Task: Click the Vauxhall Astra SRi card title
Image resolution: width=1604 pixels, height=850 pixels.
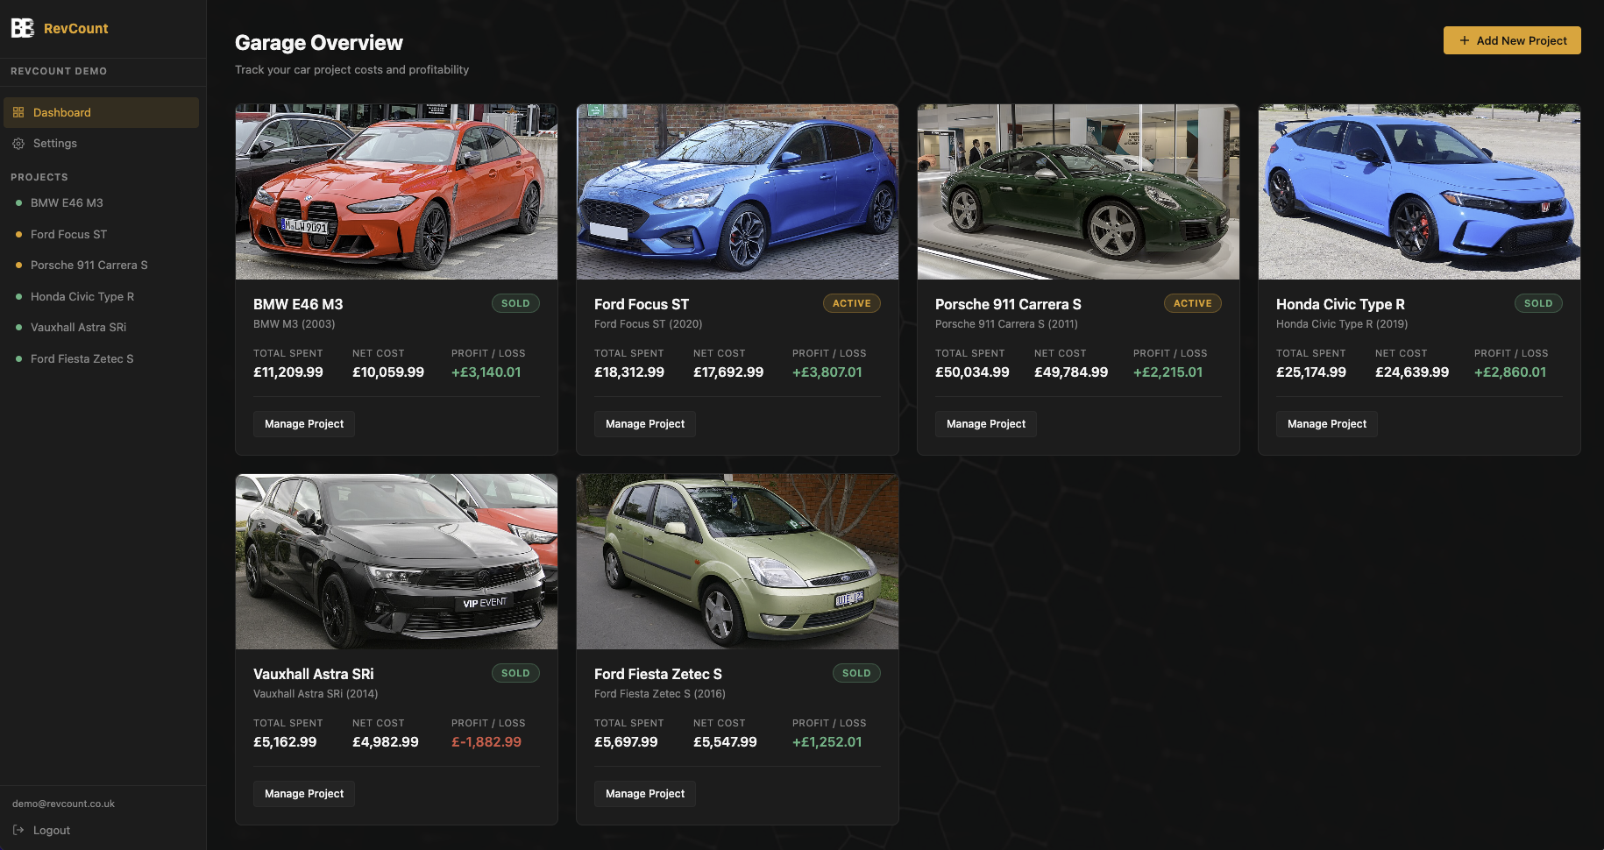Action: pyautogui.click(x=313, y=674)
